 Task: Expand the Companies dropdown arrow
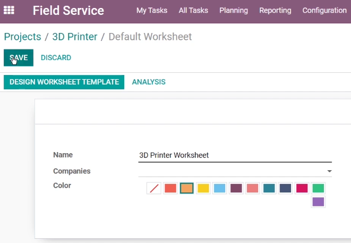point(329,171)
